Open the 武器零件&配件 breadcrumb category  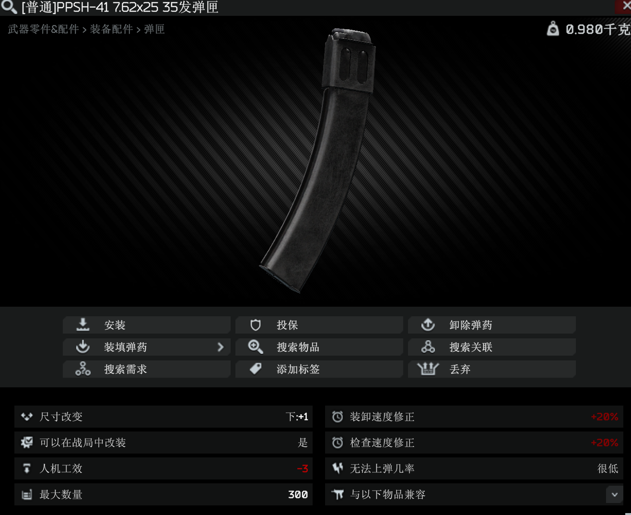(x=43, y=29)
